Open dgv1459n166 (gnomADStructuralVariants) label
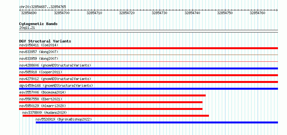287x135 pixels. [x=56, y=85]
